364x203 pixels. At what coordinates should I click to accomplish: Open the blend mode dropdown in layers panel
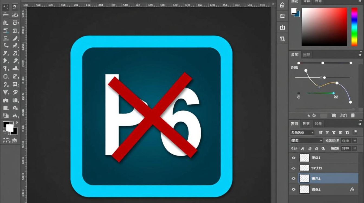pyautogui.click(x=307, y=140)
